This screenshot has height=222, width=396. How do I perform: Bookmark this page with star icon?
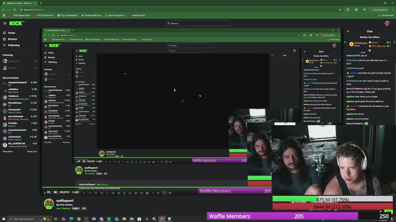click(340, 10)
